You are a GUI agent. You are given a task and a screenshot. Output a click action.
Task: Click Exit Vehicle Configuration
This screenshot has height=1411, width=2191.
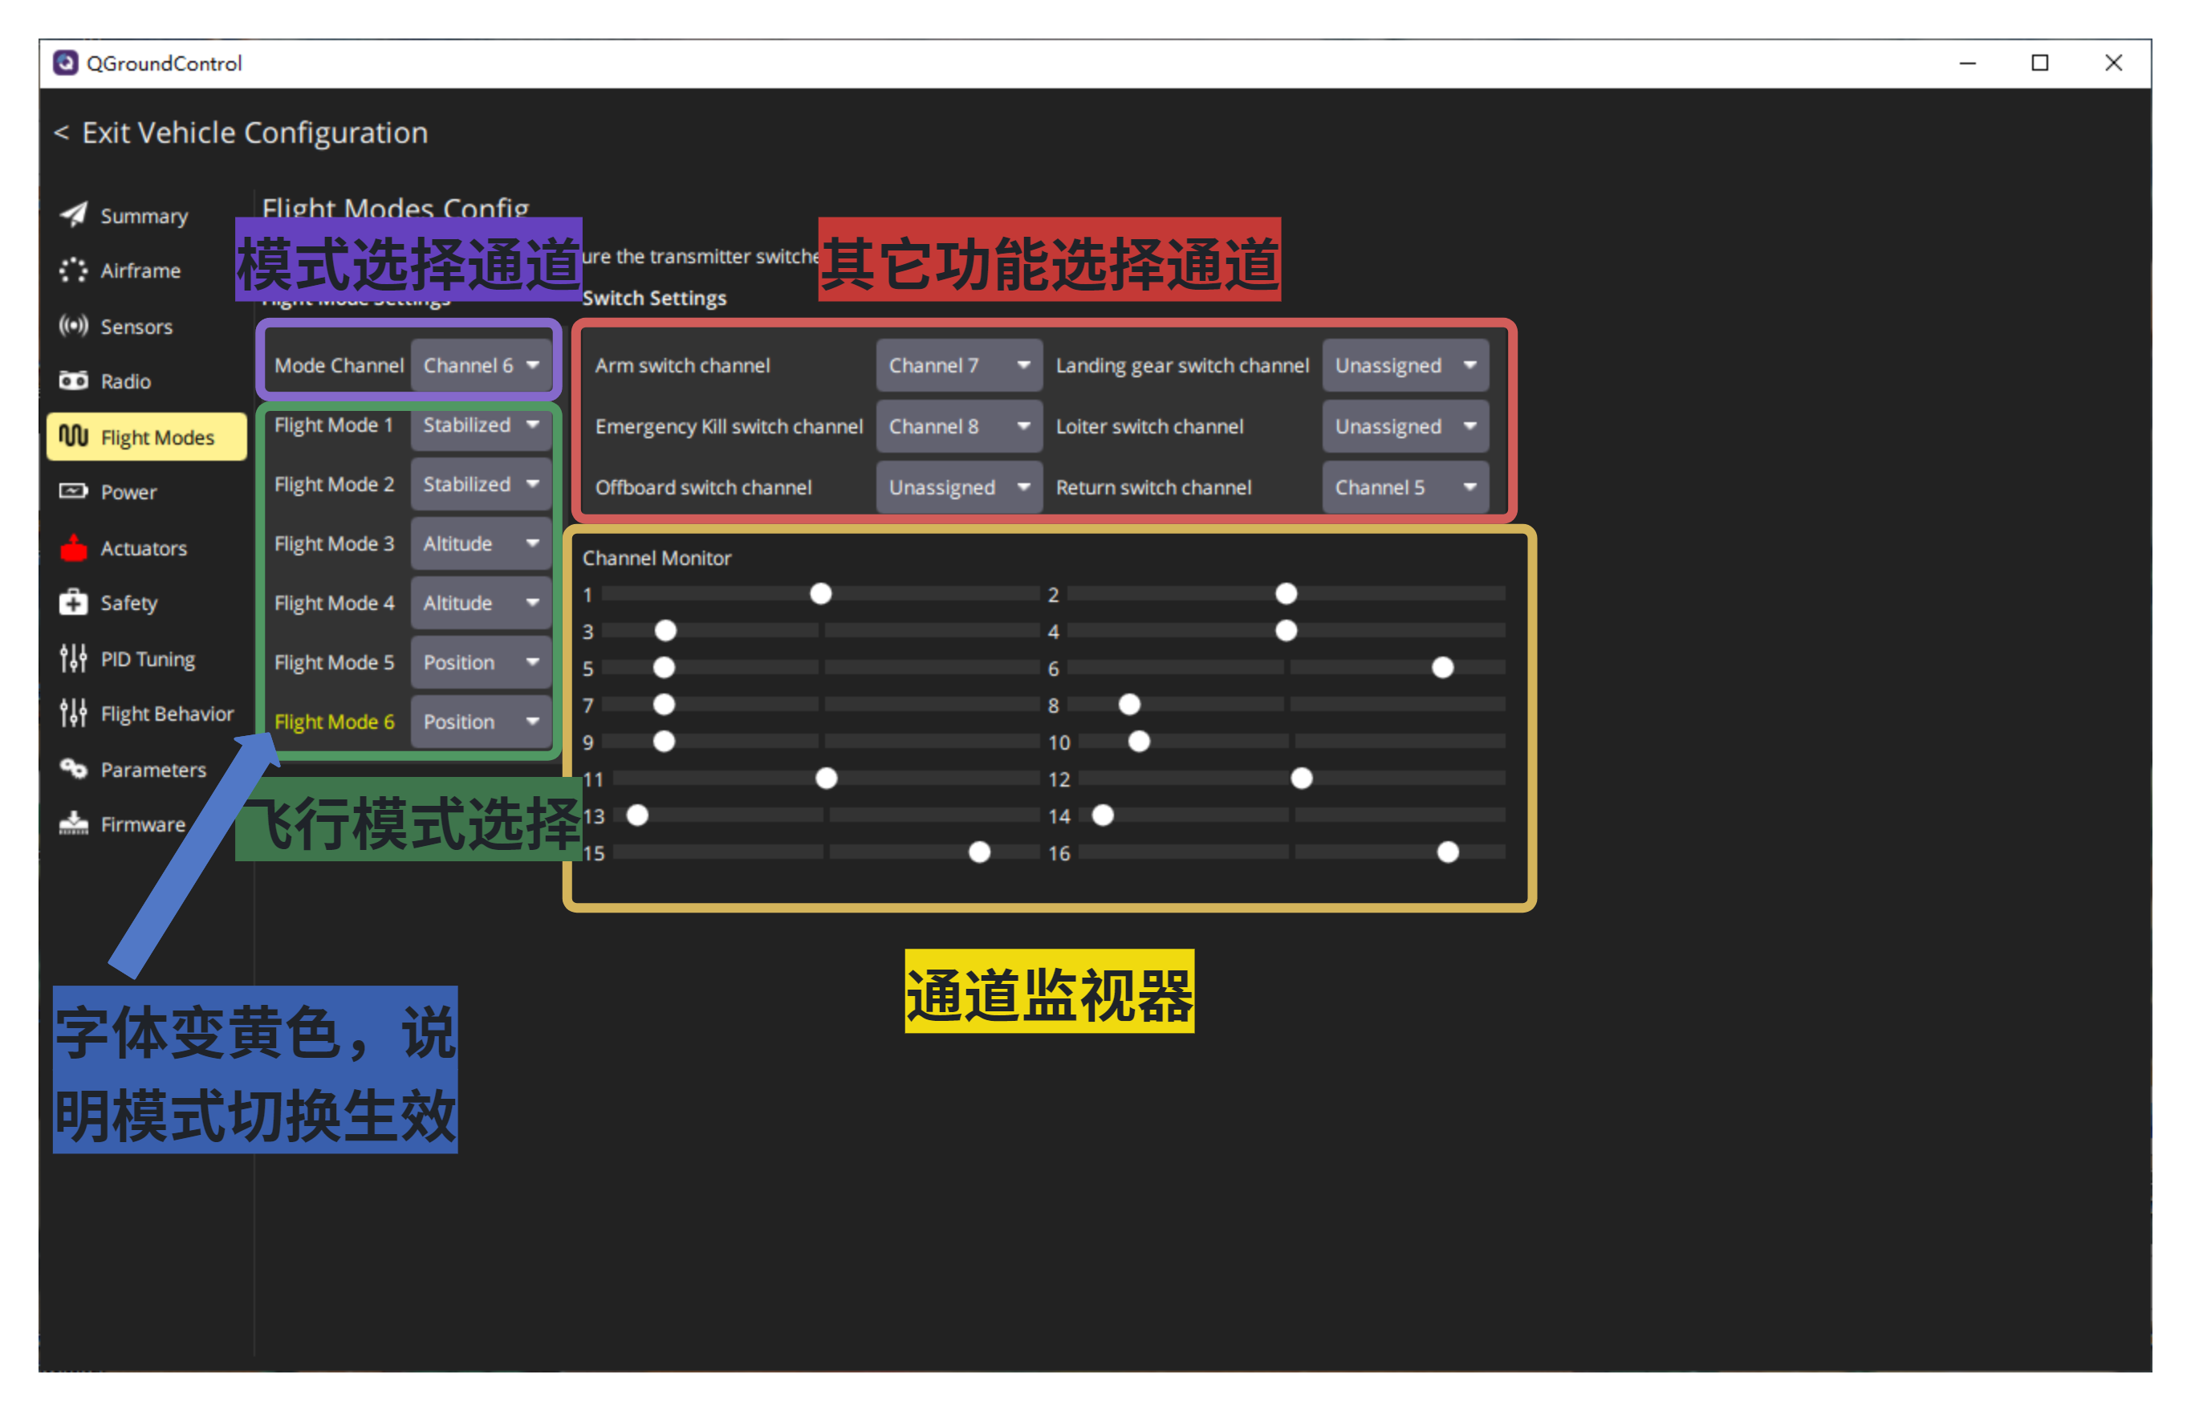(241, 133)
